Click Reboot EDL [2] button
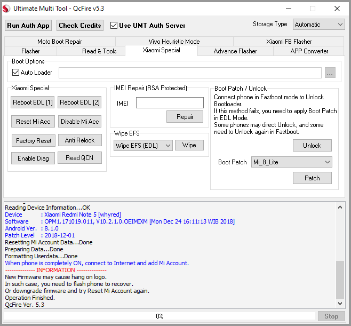This screenshot has width=351, height=326. point(79,102)
